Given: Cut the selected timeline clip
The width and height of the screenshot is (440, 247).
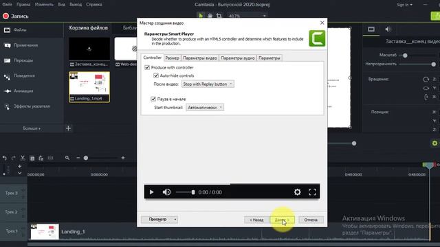Looking at the screenshot, I should point(23,158).
